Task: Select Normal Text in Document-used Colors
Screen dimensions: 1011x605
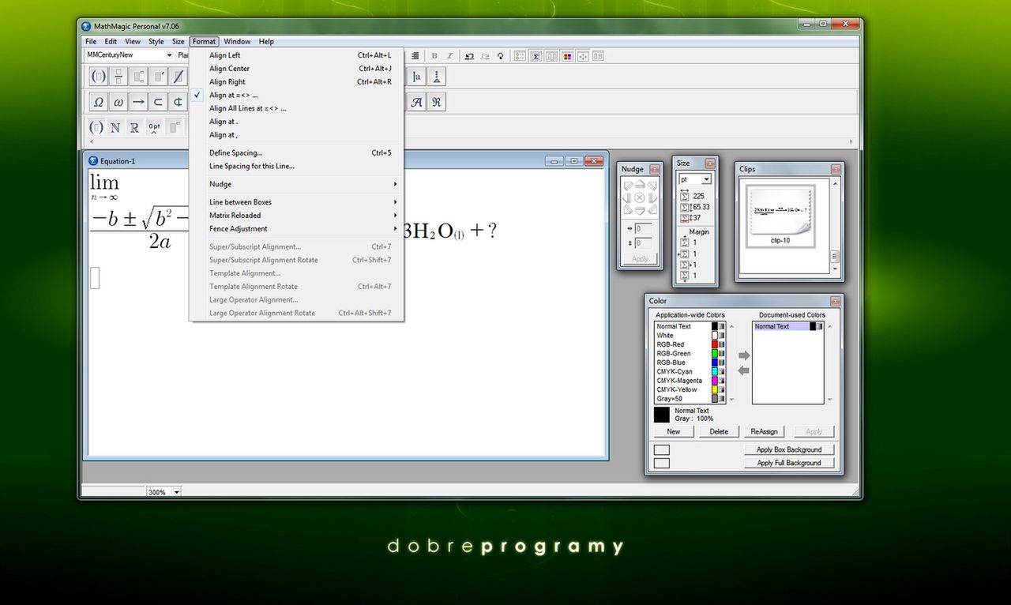Action: (x=788, y=326)
